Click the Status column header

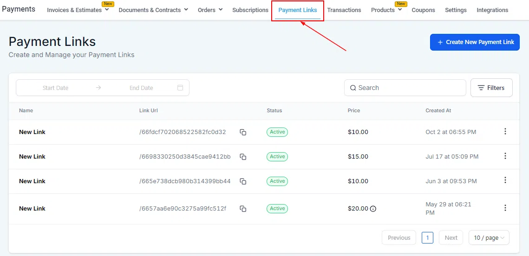pos(274,110)
